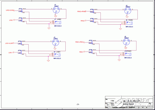Image resolution: width=155 pixels, height=110 pixels.
Task: Select the J5 LINA1 XLR connector symbol
Action: click(55, 42)
